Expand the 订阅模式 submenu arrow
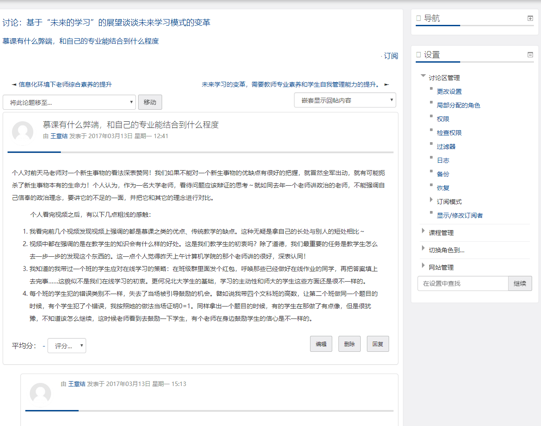This screenshot has width=541, height=426. pyautogui.click(x=431, y=200)
